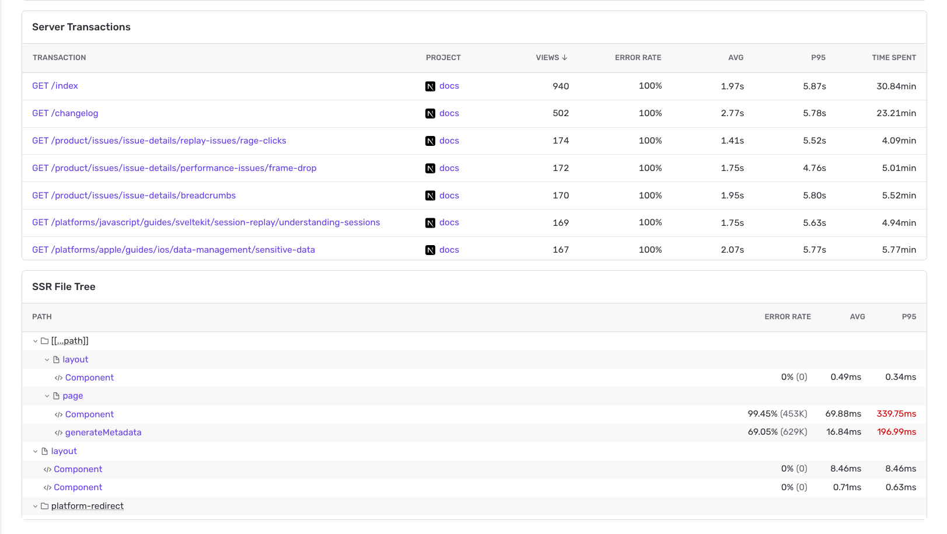Click the code icon beside generateMetadata
Image resolution: width=947 pixels, height=534 pixels.
point(58,433)
